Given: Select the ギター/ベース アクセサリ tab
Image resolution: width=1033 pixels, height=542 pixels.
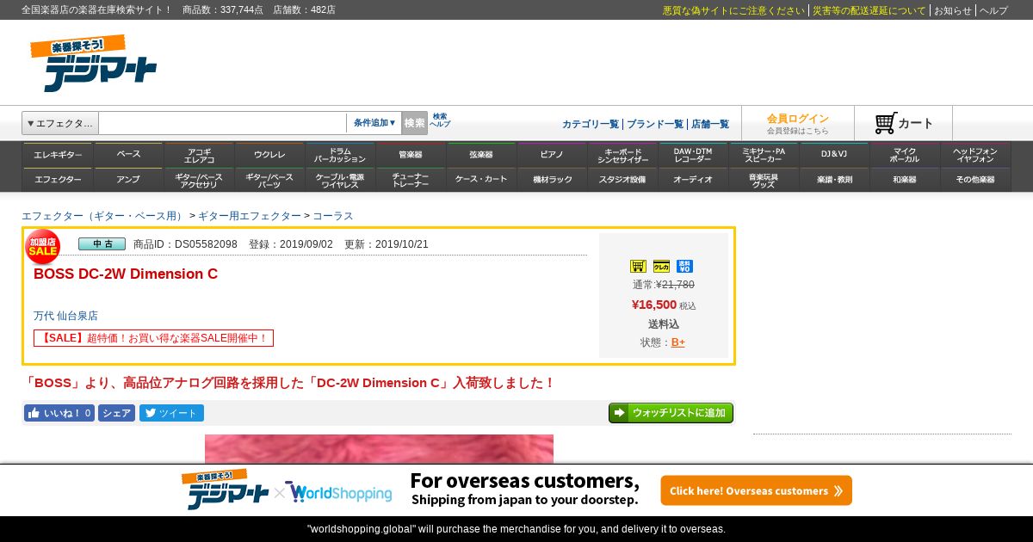Looking at the screenshot, I should [x=199, y=180].
